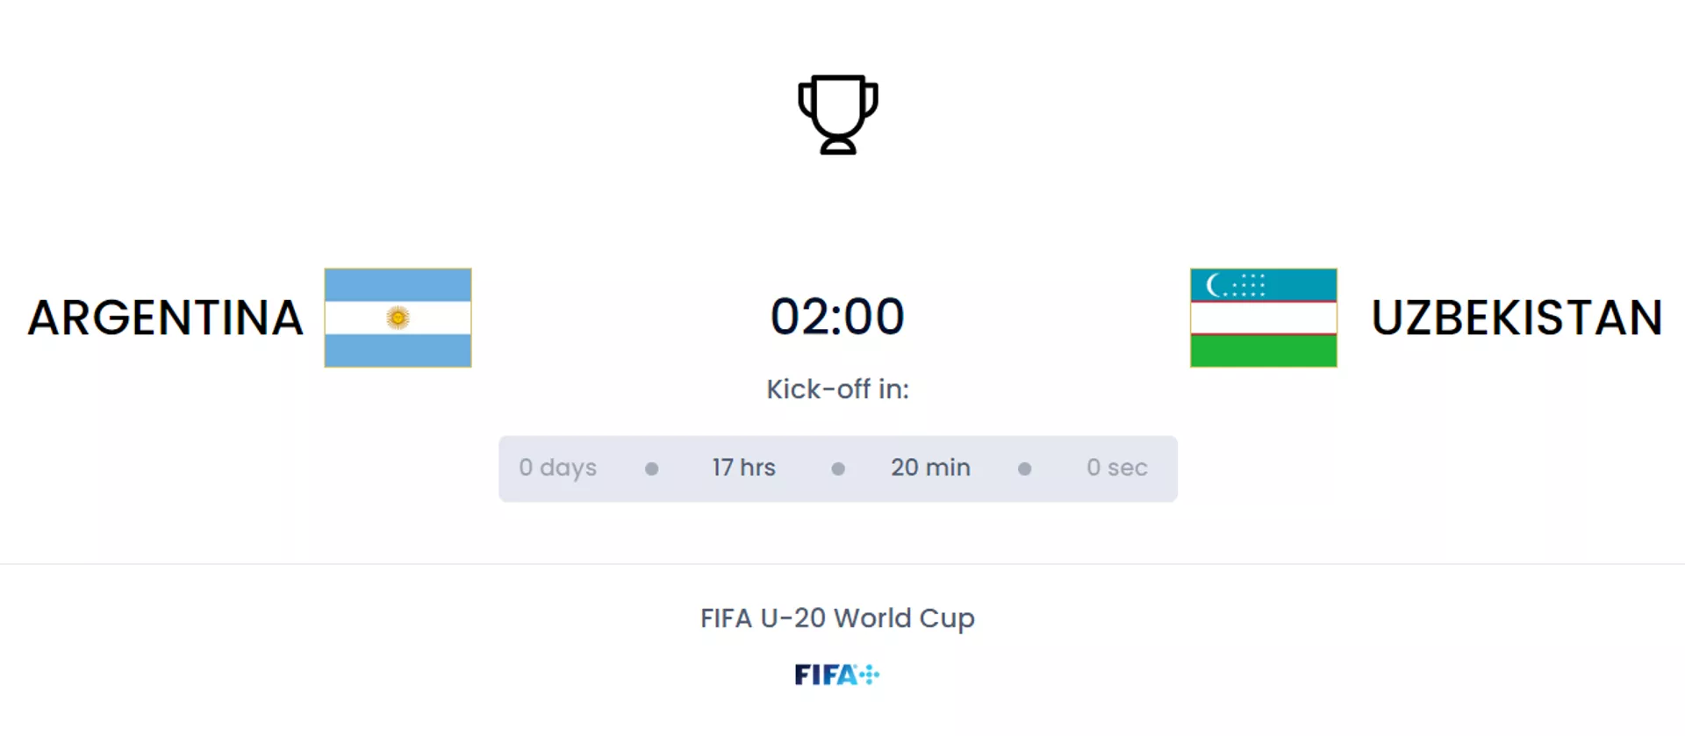Click the dot separator after 0 days
Viewport: 1685px width, 736px height.
coord(651,468)
